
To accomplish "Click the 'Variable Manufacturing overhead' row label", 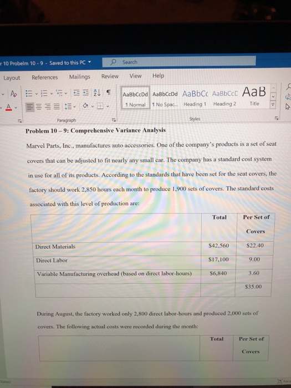I will click(114, 274).
